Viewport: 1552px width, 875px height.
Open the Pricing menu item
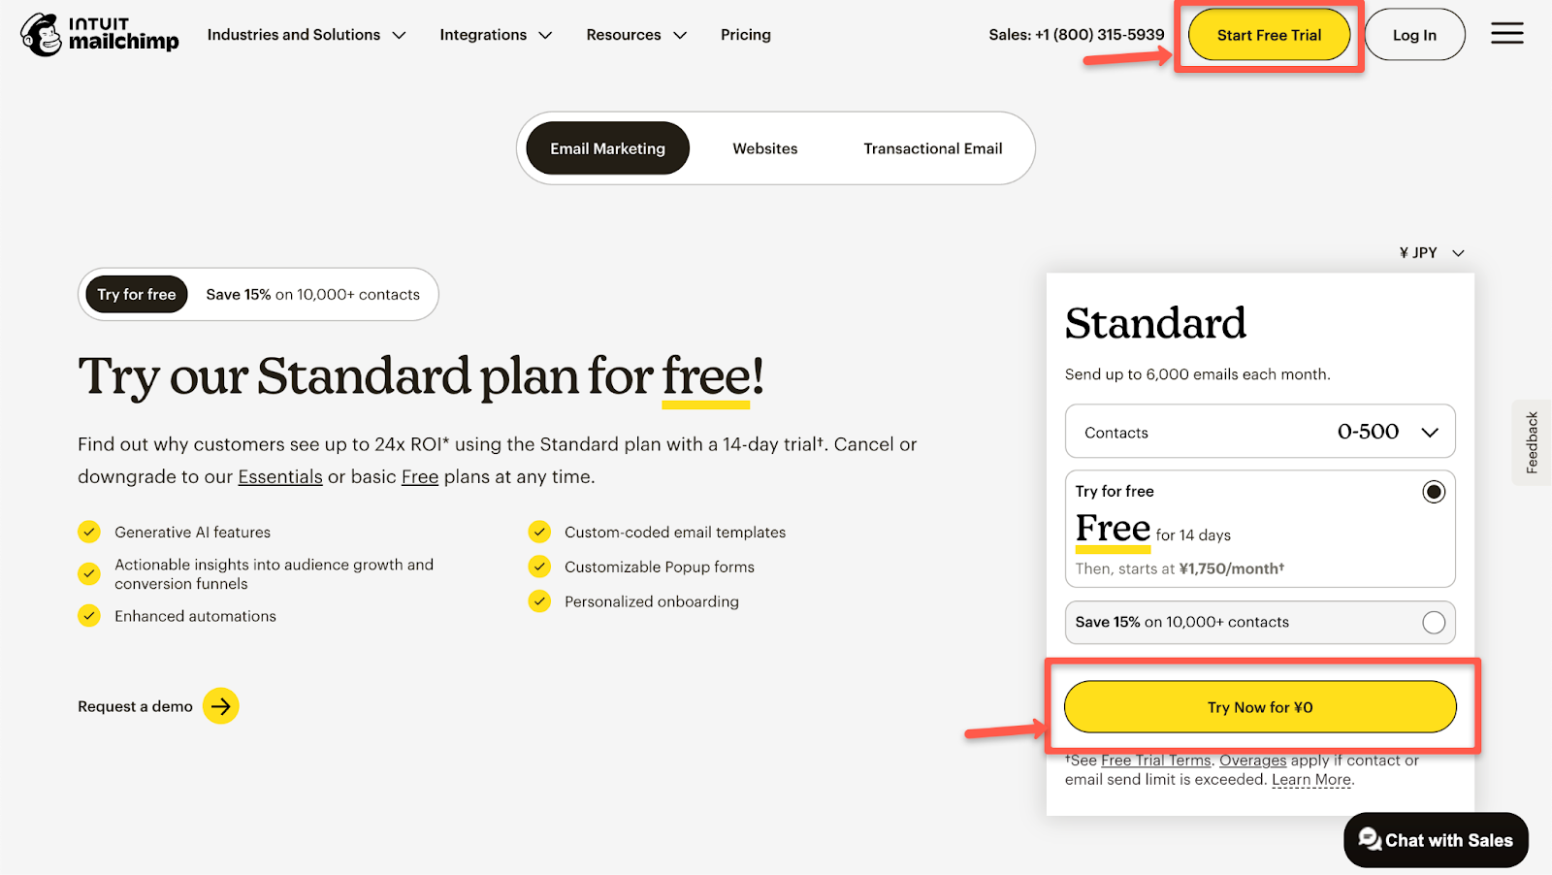point(745,35)
